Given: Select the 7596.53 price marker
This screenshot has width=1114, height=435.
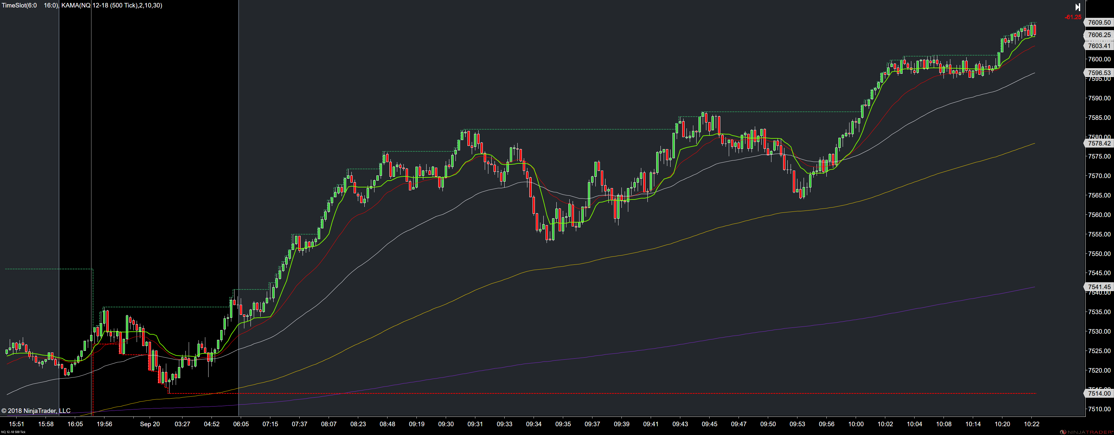Looking at the screenshot, I should [1099, 73].
